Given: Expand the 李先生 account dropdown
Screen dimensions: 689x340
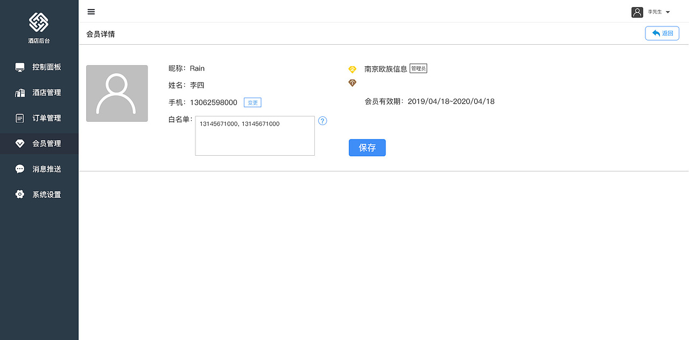Looking at the screenshot, I should [x=659, y=11].
